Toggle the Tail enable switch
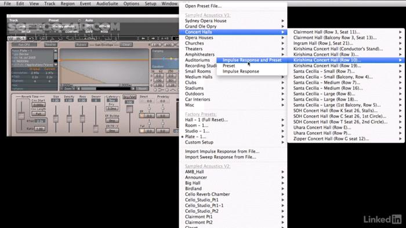 pyautogui.click(x=142, y=131)
